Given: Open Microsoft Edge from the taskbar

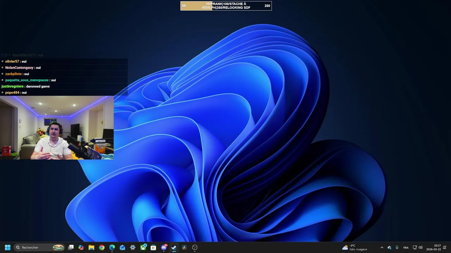Looking at the screenshot, I should click(x=112, y=247).
